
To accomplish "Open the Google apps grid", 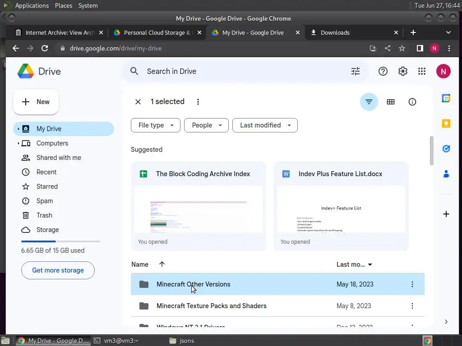I will (422, 71).
